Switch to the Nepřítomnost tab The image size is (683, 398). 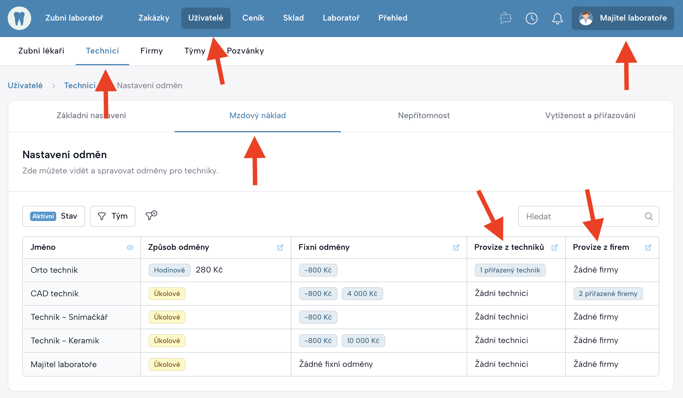[424, 116]
